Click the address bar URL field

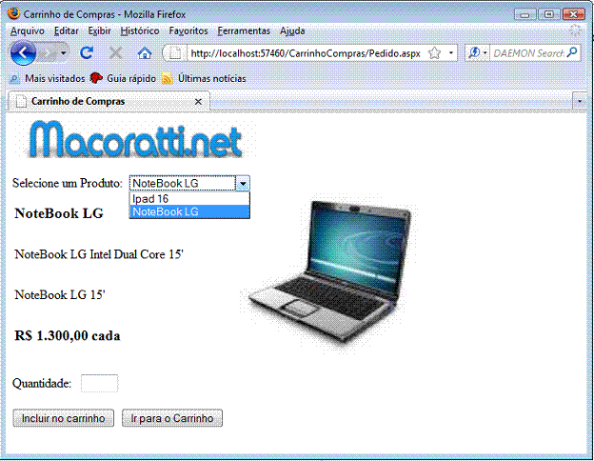[306, 53]
